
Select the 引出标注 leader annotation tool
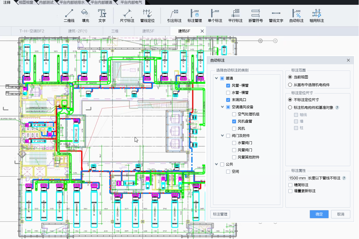[174, 16]
